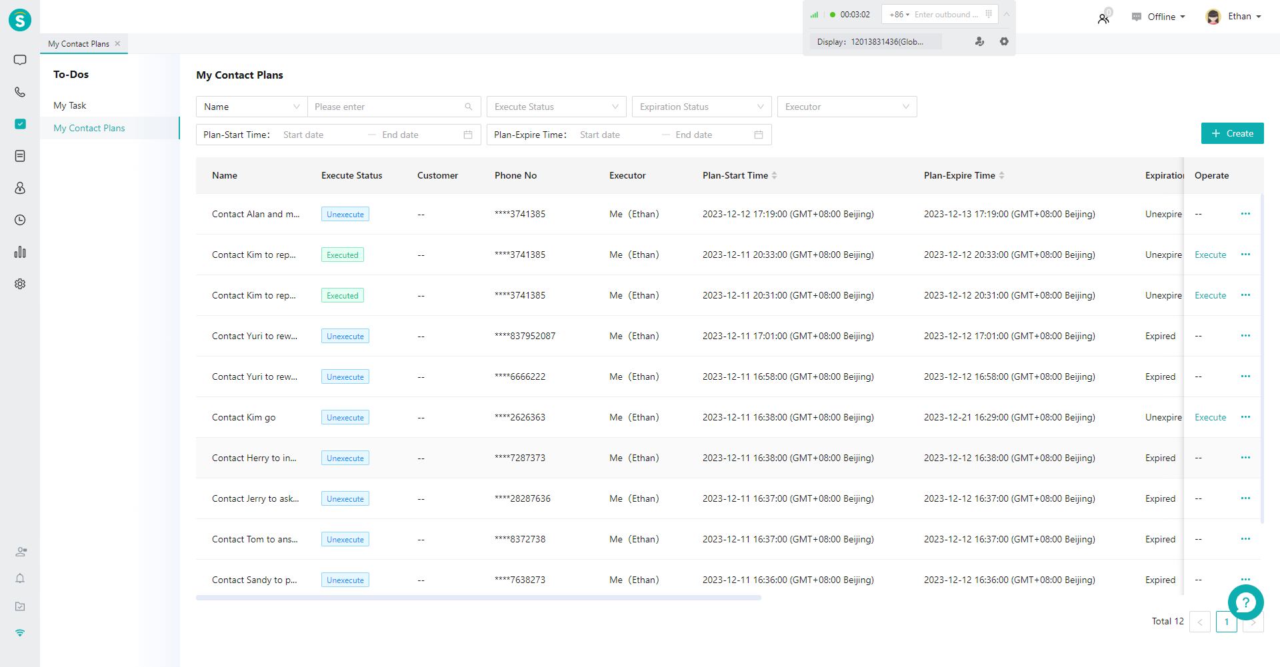Open calendar icon for Plan-Start Time
This screenshot has height=667, width=1280.
click(468, 135)
